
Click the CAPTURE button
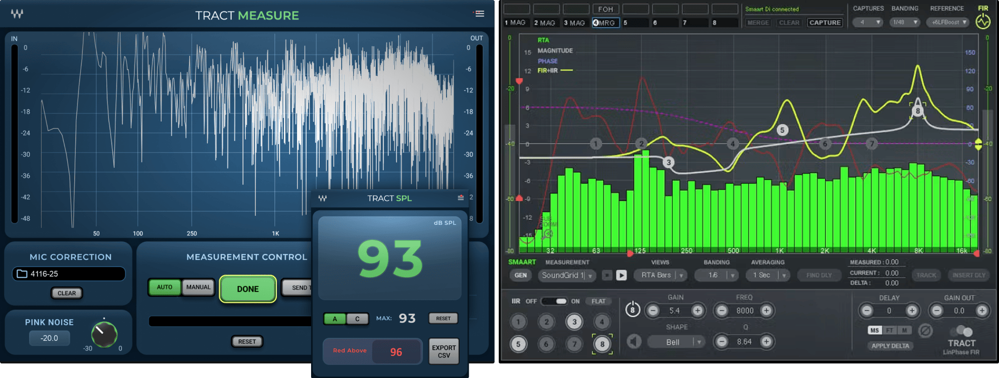825,23
